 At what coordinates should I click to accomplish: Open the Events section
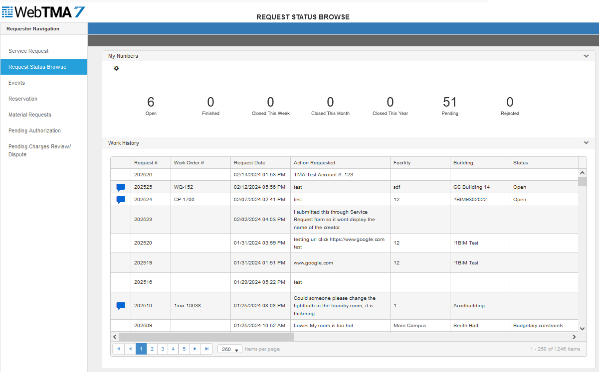click(x=16, y=83)
